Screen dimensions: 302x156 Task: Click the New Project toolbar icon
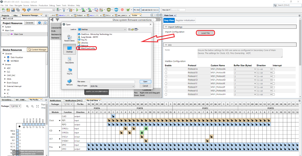pyautogui.click(x=8, y=10)
